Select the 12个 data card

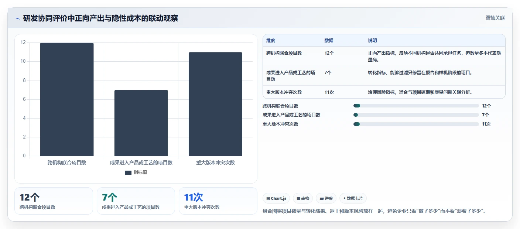[54, 201]
